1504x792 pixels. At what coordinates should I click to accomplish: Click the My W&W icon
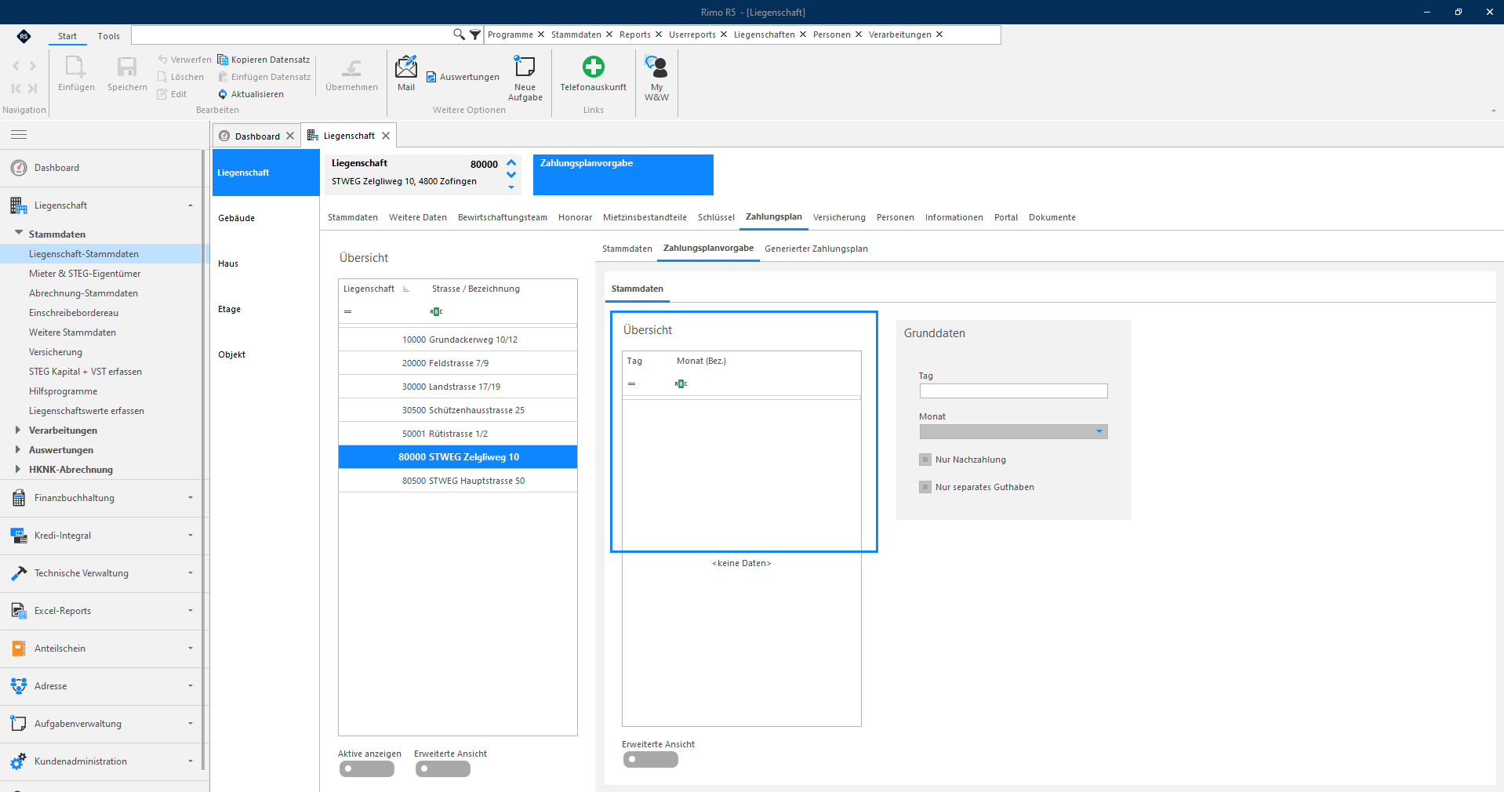(656, 67)
